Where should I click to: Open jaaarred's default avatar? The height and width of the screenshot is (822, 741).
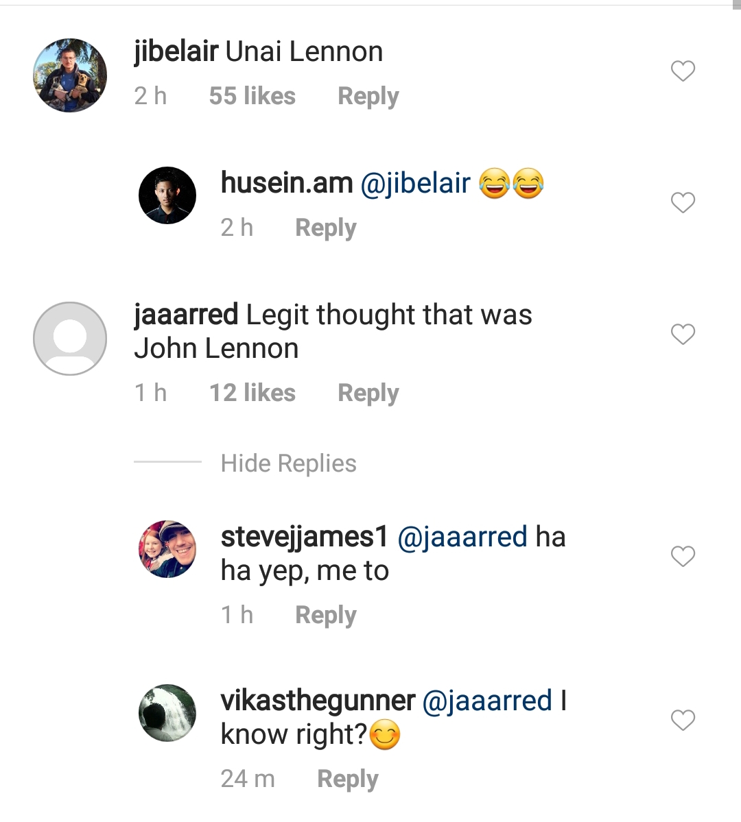click(x=70, y=338)
